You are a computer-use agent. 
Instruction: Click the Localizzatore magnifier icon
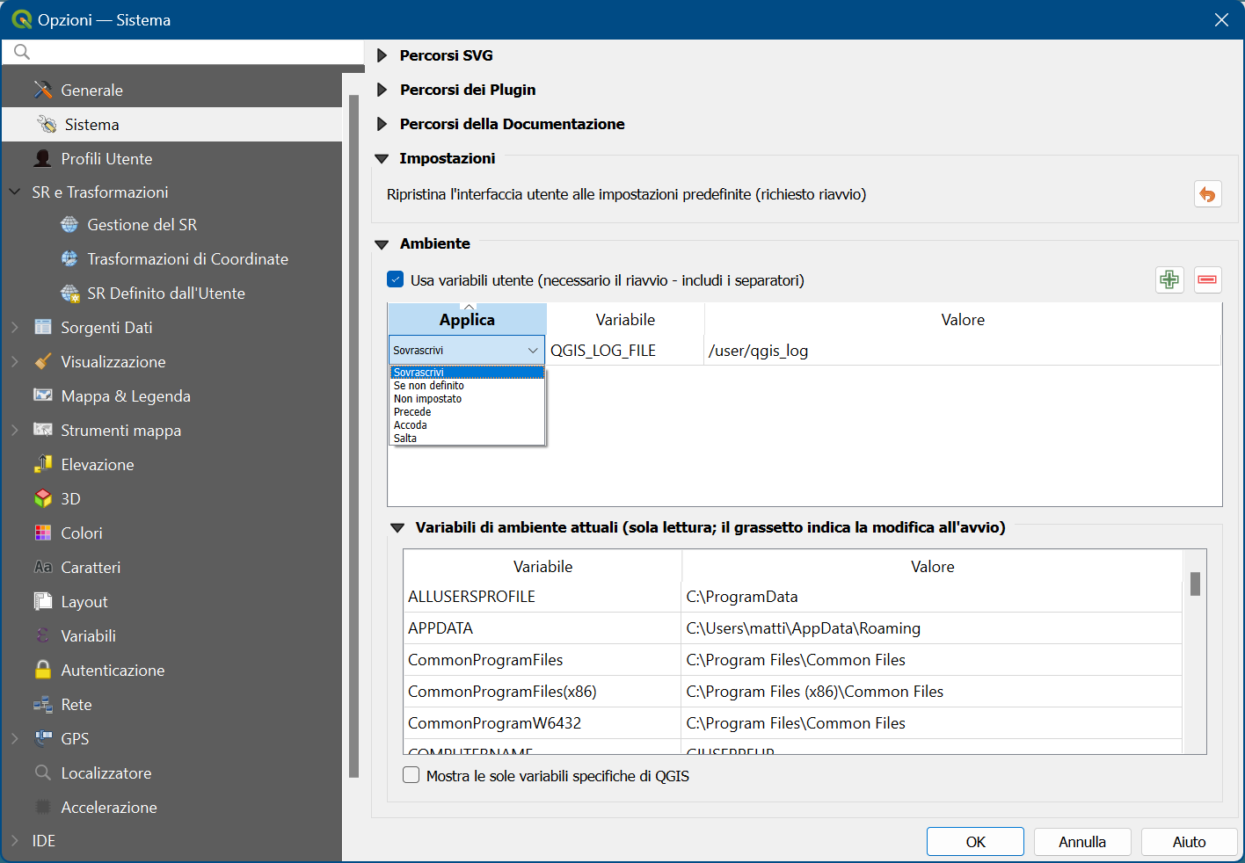pos(43,772)
